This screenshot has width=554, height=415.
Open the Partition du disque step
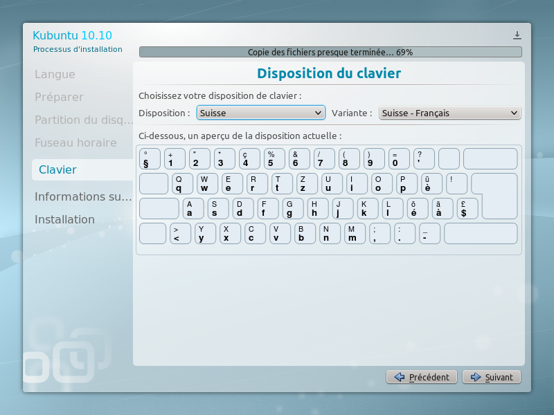(x=80, y=120)
